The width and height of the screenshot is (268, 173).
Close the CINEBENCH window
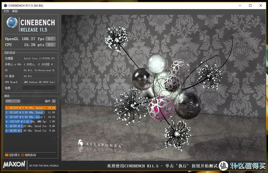pos(261,6)
